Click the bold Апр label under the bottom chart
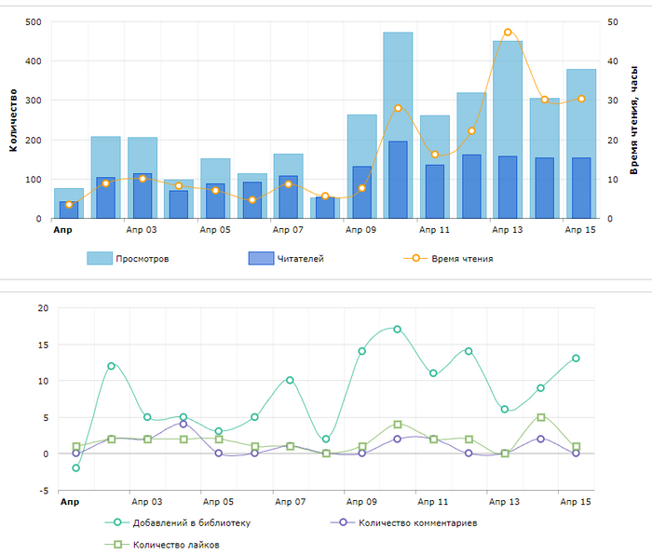The image size is (652, 555). (x=70, y=502)
